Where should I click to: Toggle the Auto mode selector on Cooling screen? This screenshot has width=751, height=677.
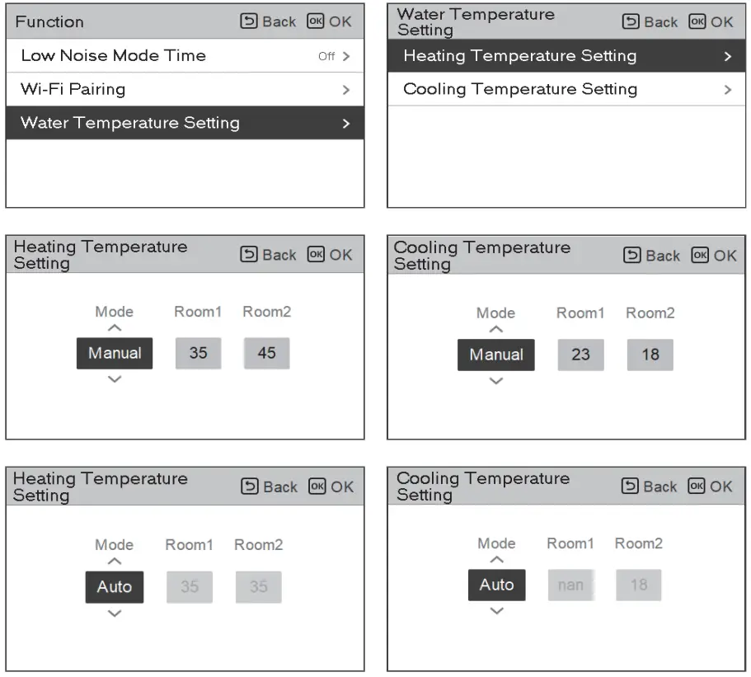tap(495, 585)
